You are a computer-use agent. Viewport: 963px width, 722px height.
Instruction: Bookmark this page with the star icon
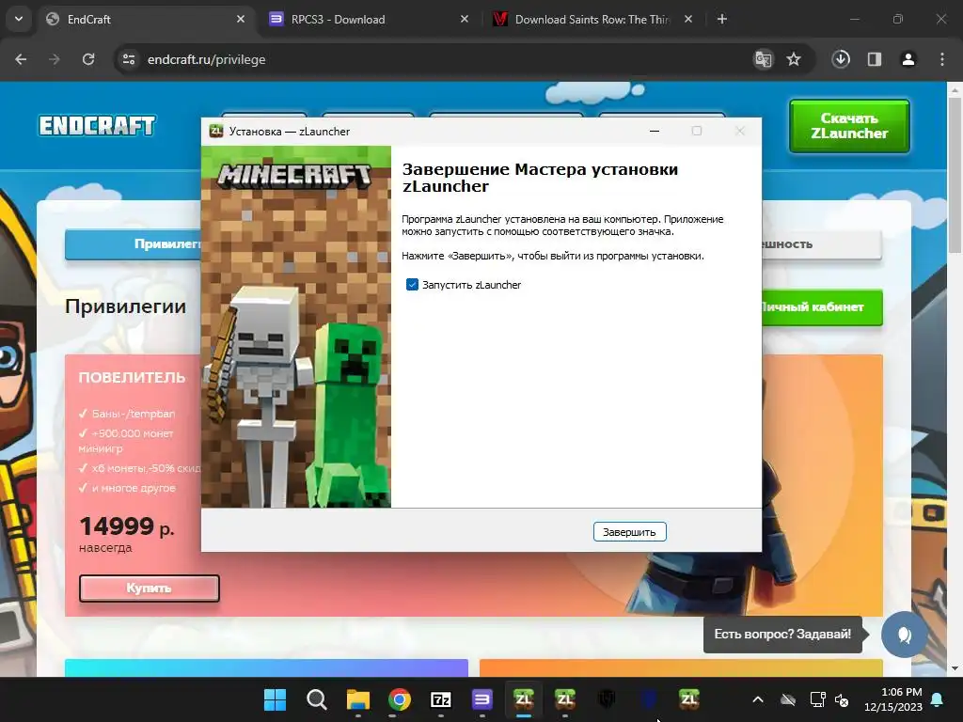[794, 59]
